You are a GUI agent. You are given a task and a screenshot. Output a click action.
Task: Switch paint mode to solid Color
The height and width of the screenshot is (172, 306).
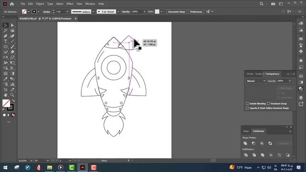pyautogui.click(x=4, y=115)
